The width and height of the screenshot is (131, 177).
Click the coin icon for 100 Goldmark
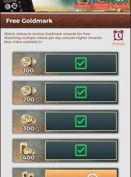click(28, 62)
